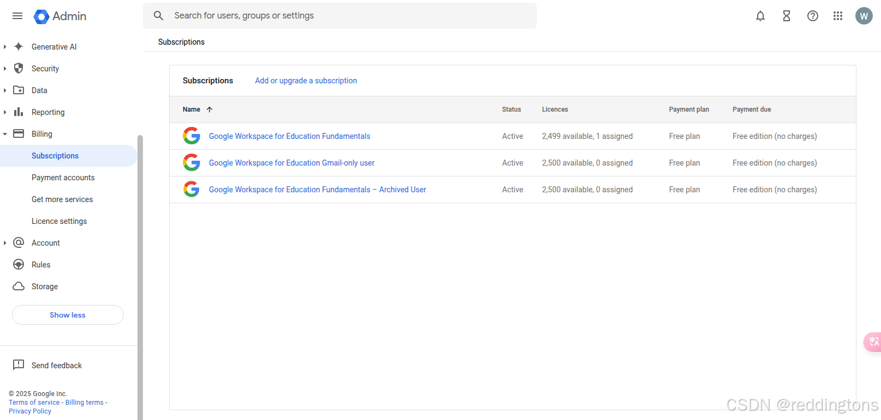
Task: Click the Send feedback icon
Action: (19, 365)
